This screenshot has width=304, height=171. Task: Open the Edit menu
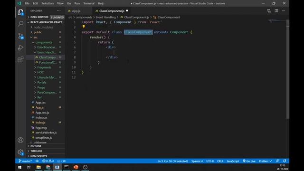(35, 3)
